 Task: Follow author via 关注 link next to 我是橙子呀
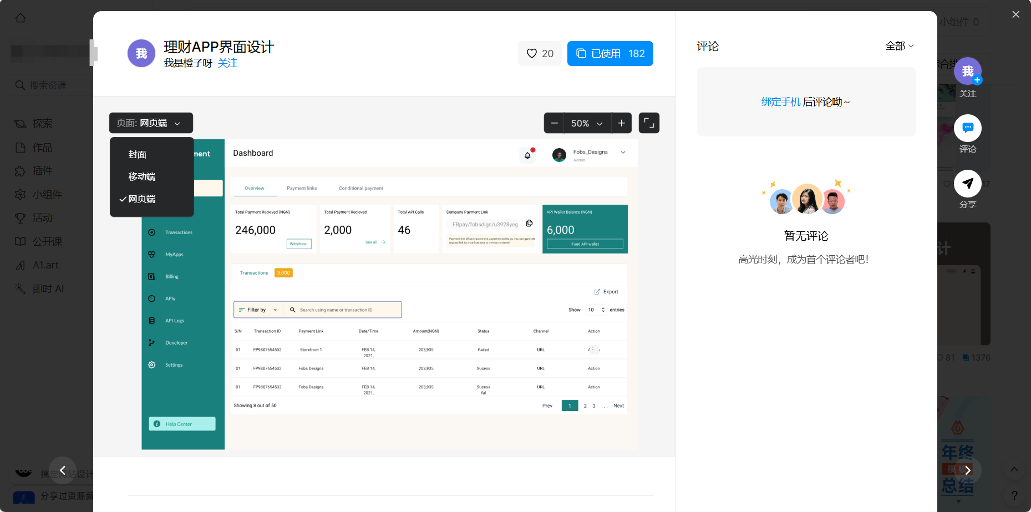227,63
